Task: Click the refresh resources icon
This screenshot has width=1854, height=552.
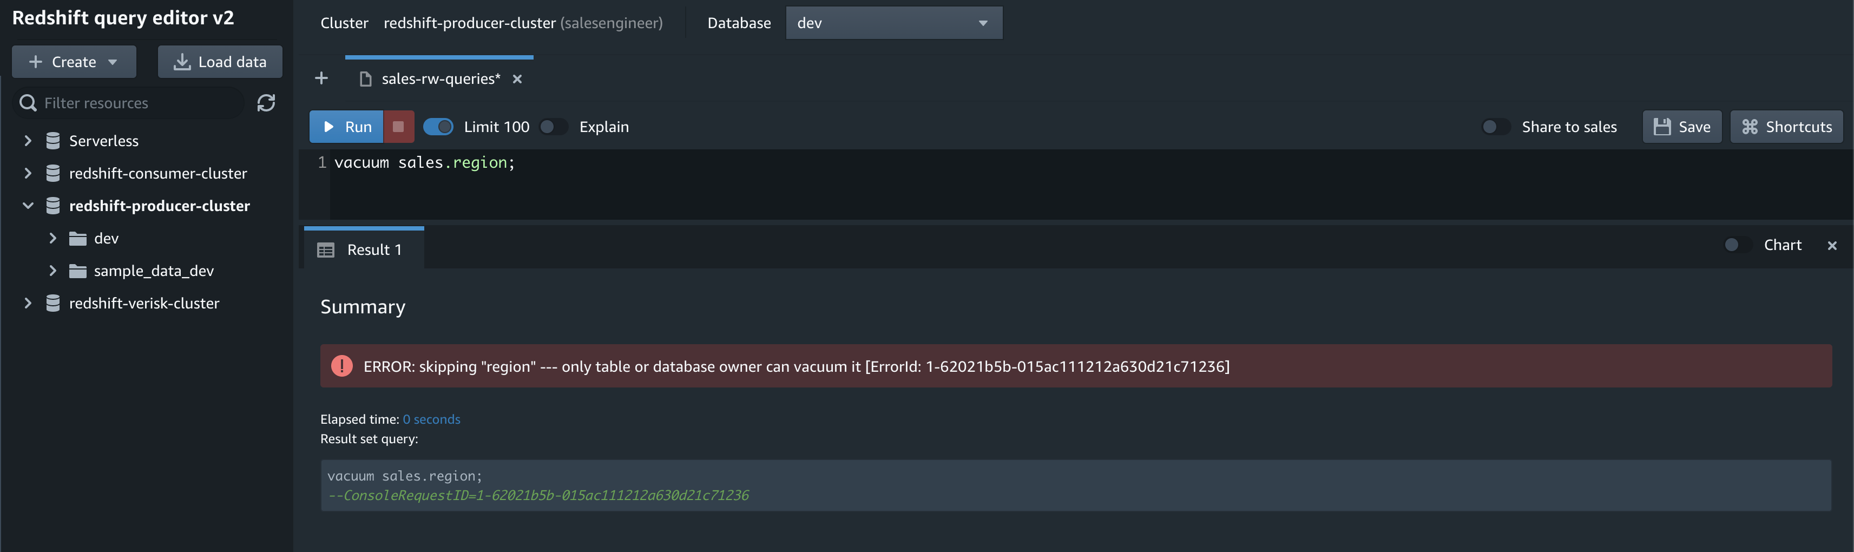Action: [266, 103]
